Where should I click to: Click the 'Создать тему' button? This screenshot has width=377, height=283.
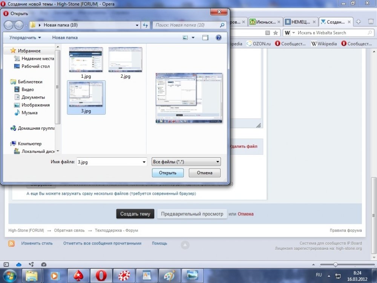[135, 214]
